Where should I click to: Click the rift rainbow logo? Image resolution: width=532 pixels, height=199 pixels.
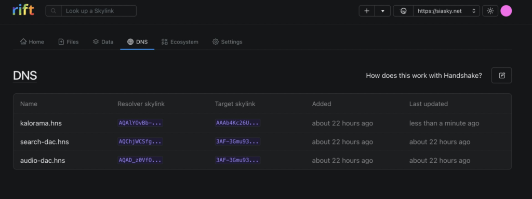[23, 10]
